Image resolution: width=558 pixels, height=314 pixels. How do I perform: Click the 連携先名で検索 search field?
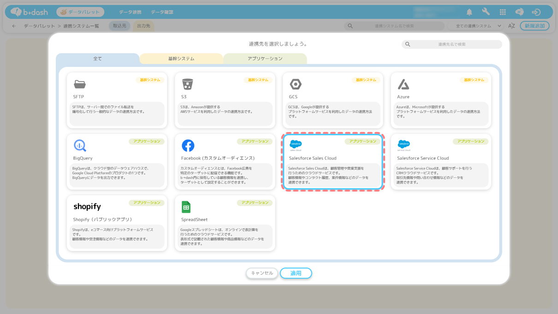pos(452,44)
